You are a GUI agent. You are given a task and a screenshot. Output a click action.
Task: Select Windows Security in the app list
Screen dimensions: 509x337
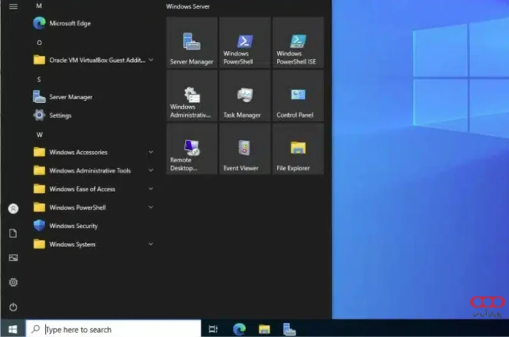[x=73, y=226]
